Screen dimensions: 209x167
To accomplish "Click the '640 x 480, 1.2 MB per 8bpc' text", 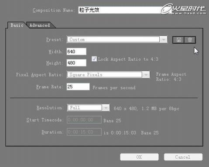I will [x=146, y=108].
